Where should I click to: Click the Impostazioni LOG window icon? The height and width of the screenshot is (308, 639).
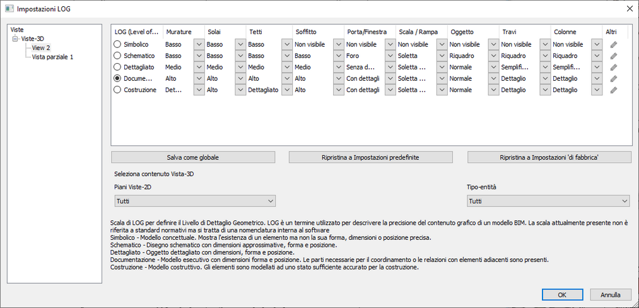tap(9, 9)
